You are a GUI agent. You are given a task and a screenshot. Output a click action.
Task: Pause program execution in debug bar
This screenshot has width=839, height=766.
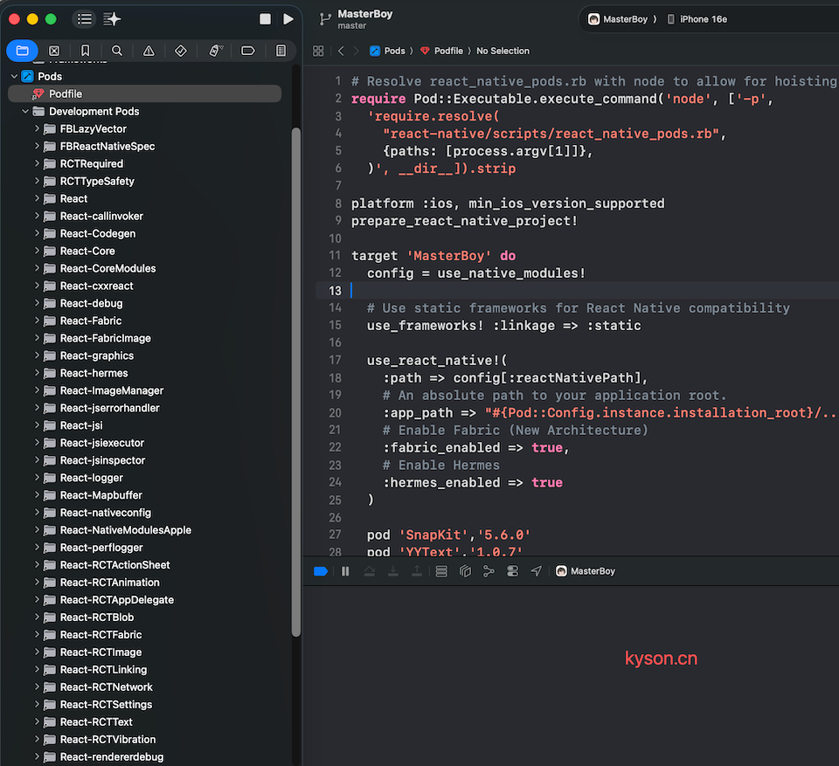[345, 571]
